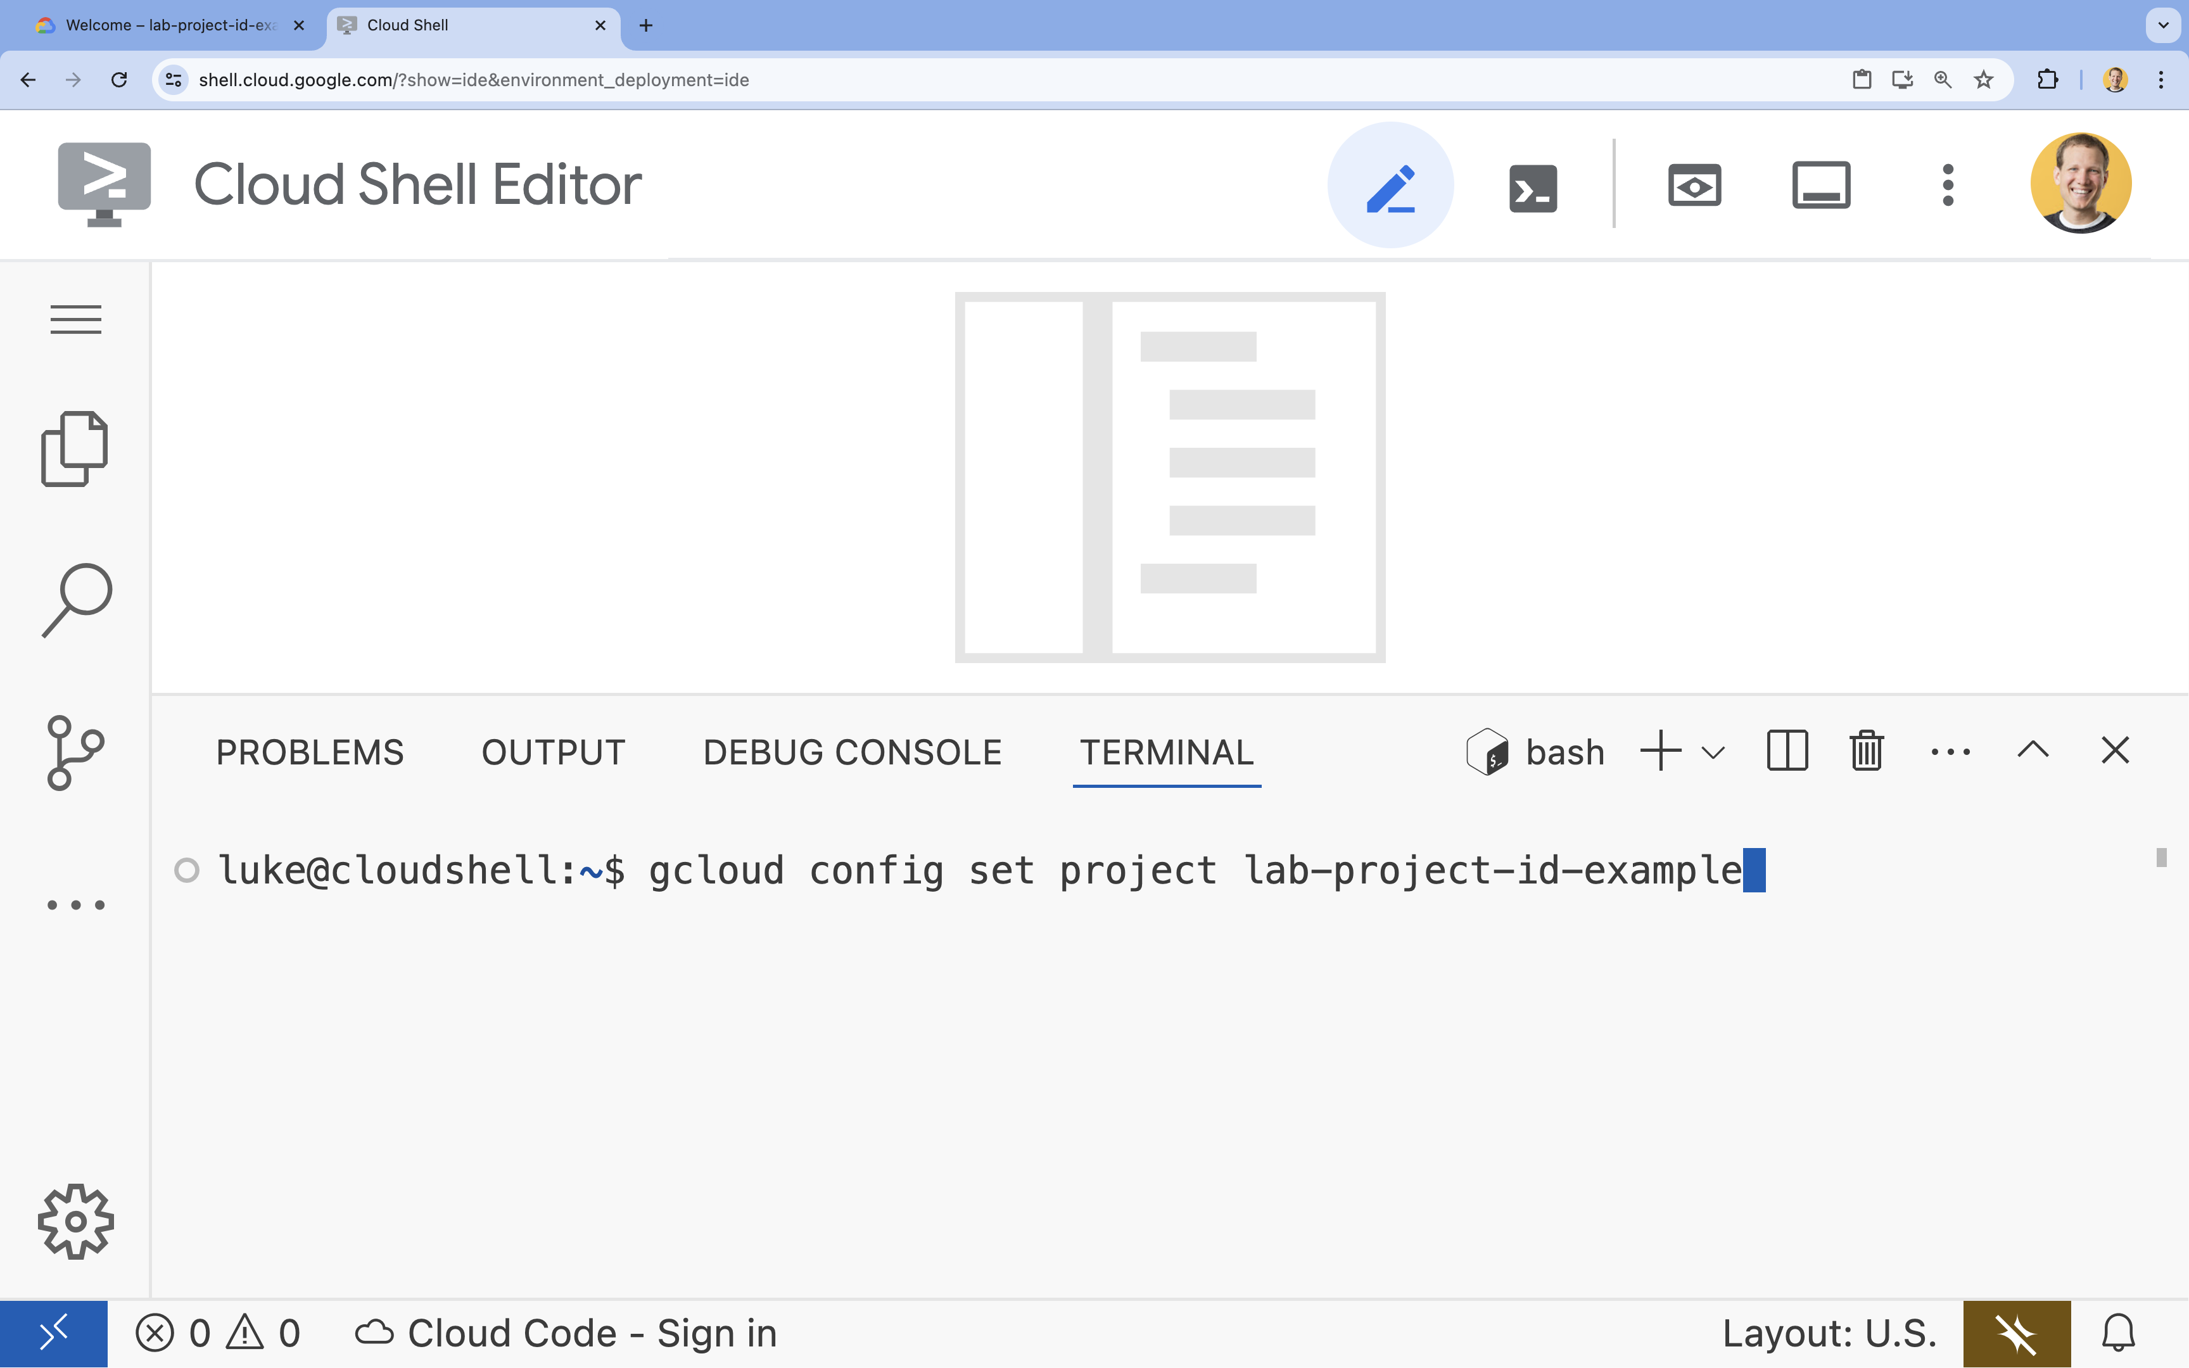This screenshot has height=1368, width=2189.
Task: Click the Source Control git icon
Action: click(x=75, y=753)
